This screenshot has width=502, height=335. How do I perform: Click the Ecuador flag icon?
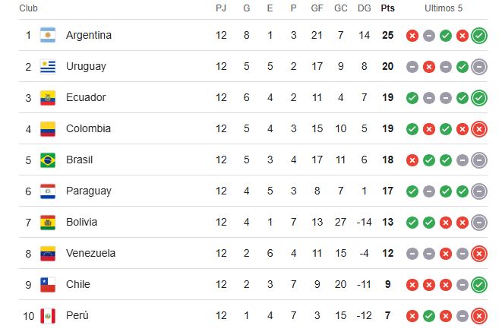click(48, 98)
